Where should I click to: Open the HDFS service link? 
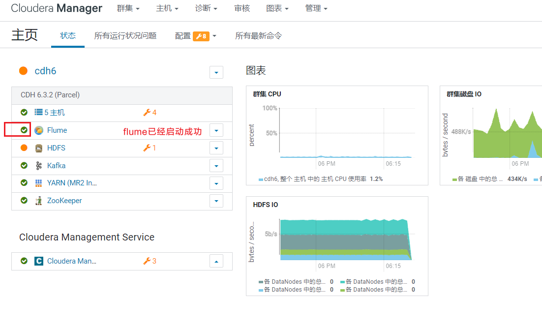tap(57, 148)
